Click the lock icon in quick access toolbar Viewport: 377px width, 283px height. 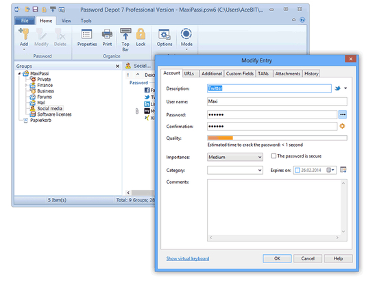44,10
